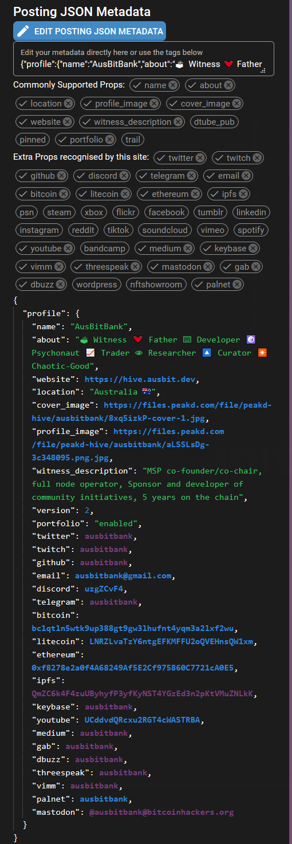Enable the psn extra prop tag

click(x=27, y=212)
